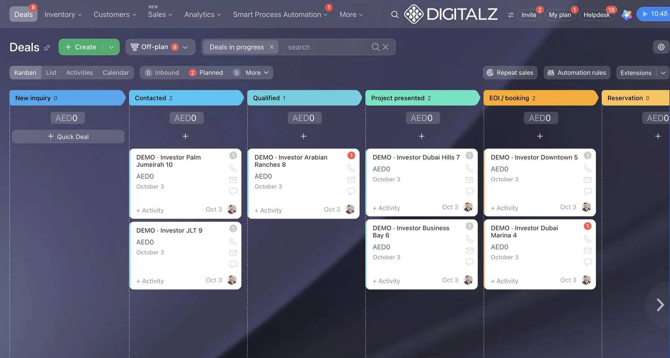The image size is (670, 358).
Task: Open the Inventory menu
Action: coord(63,15)
